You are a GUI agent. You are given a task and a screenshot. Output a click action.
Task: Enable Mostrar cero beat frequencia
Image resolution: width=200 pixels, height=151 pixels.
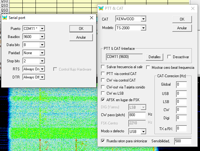[148, 68]
